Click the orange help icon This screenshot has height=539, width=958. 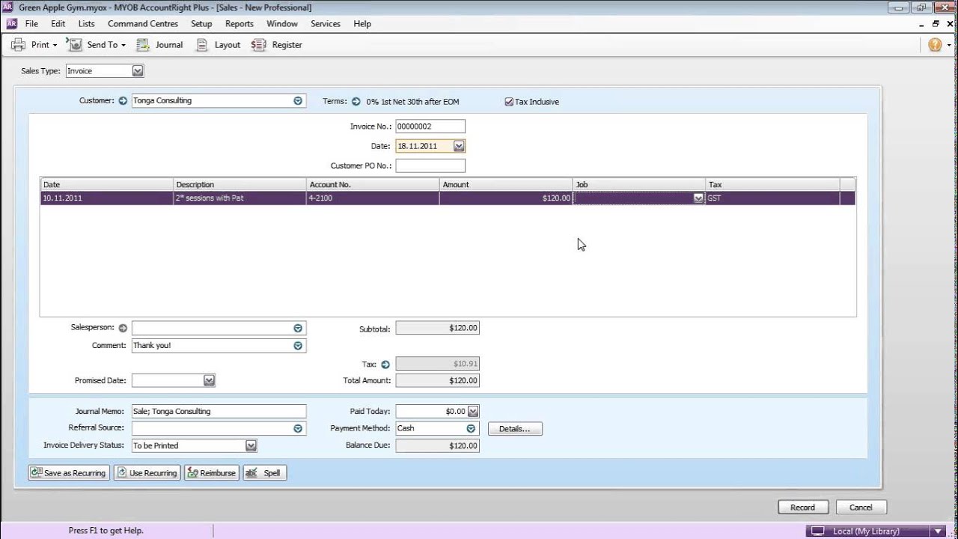click(935, 45)
